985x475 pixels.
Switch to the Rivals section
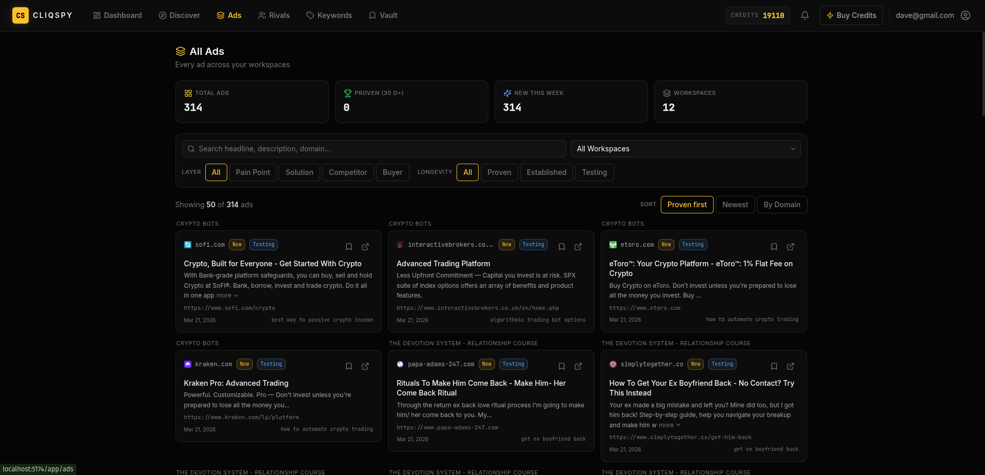[x=274, y=15]
